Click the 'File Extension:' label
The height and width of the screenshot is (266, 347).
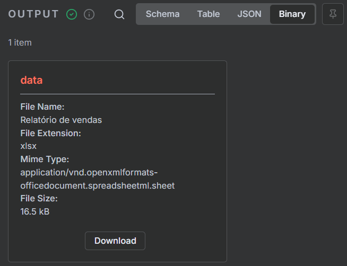tap(51, 133)
